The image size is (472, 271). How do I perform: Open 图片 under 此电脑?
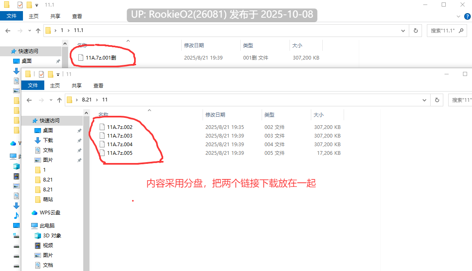[x=48, y=255]
